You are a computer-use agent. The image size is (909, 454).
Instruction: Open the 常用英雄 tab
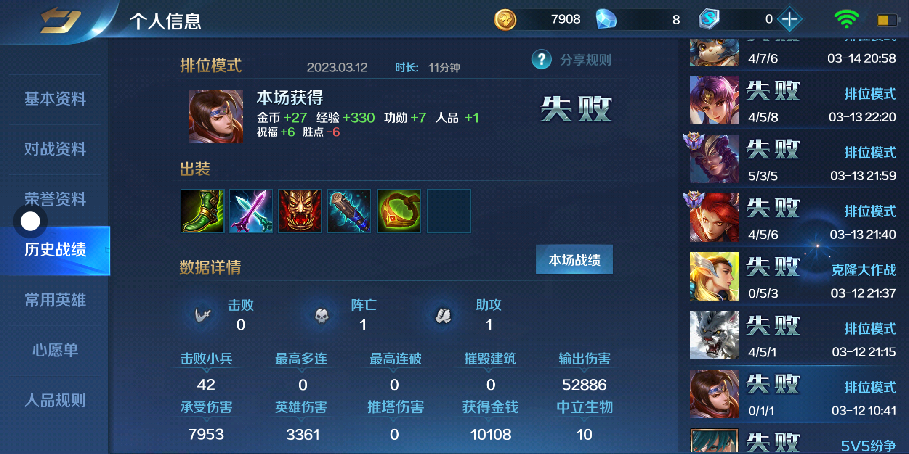(x=55, y=300)
